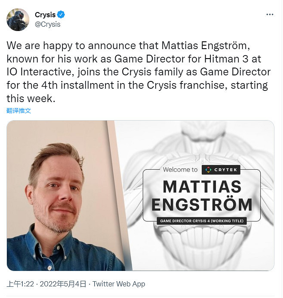Open the @Crysis handle link

48,24
